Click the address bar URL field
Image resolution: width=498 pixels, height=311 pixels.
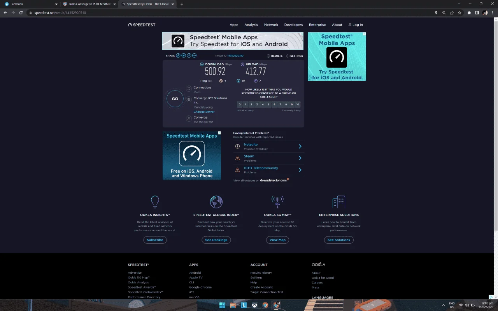point(230,12)
